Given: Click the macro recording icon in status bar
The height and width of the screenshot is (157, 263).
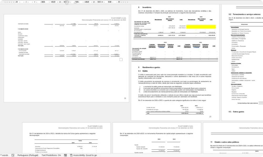Looking at the screenshot, I should click(x=65, y=155).
